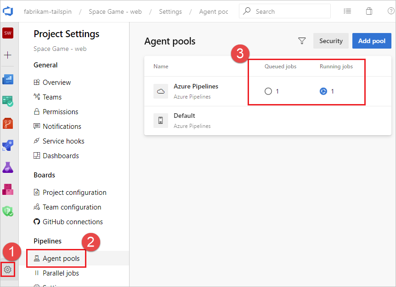Open the work items list icon
Viewport: 396px width, 287px height.
pos(347,11)
